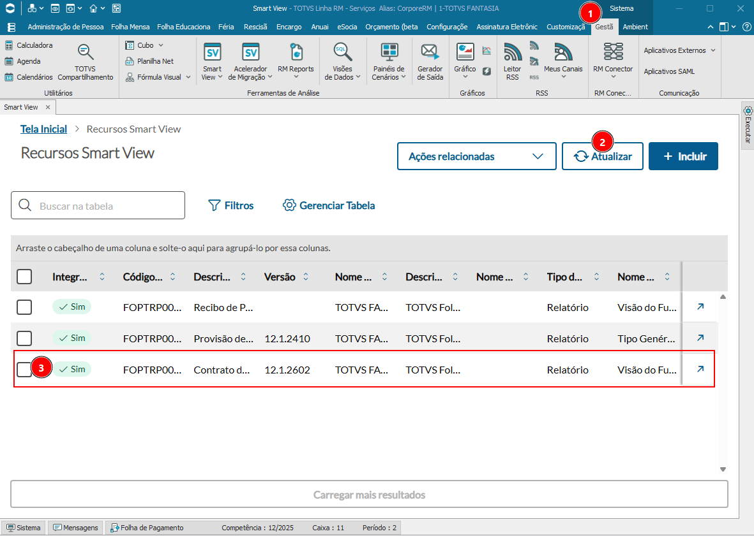Launch TOTVS Compartilhamento
Image resolution: width=754 pixels, height=536 pixels.
86,62
